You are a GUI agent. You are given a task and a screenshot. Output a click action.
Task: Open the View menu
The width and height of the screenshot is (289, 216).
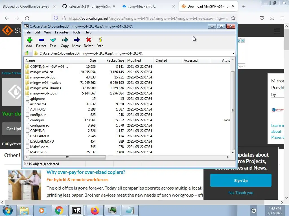tap(47, 32)
